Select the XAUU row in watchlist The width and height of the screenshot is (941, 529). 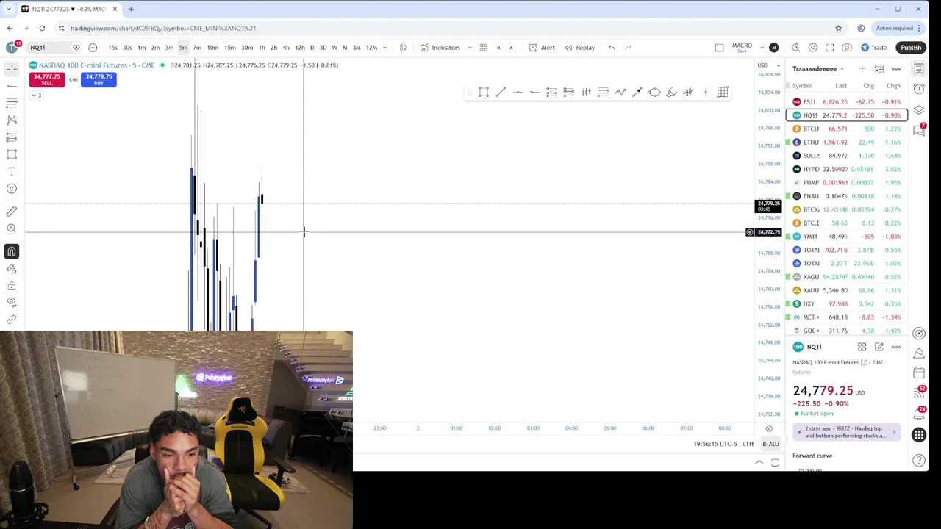tap(847, 290)
